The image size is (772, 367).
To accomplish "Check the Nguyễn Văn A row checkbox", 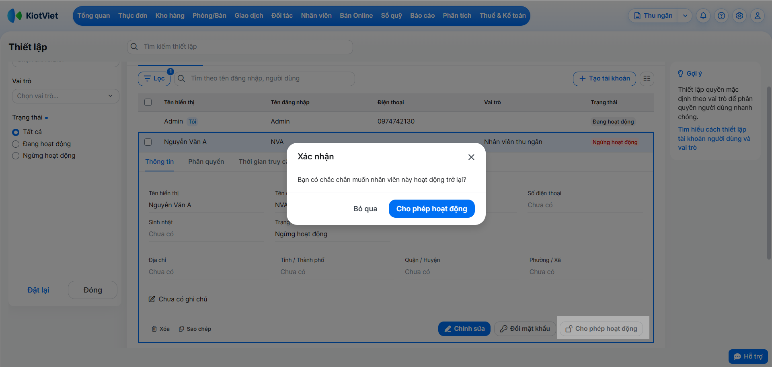I will coord(148,142).
